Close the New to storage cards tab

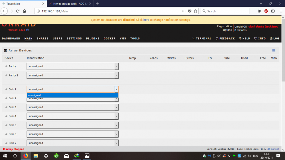[x=90, y=3]
